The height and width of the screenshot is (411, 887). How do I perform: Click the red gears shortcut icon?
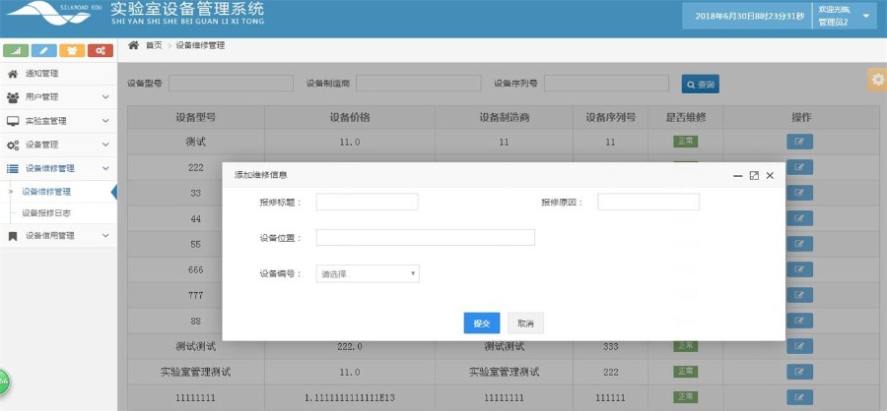point(101,51)
